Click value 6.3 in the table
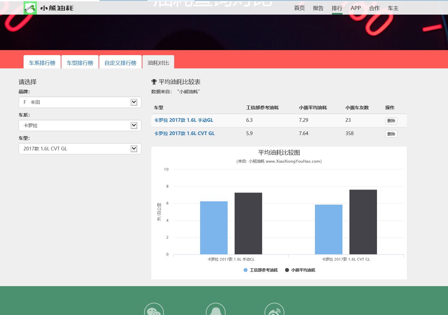Viewport: 448px width, 315px height. tap(249, 120)
